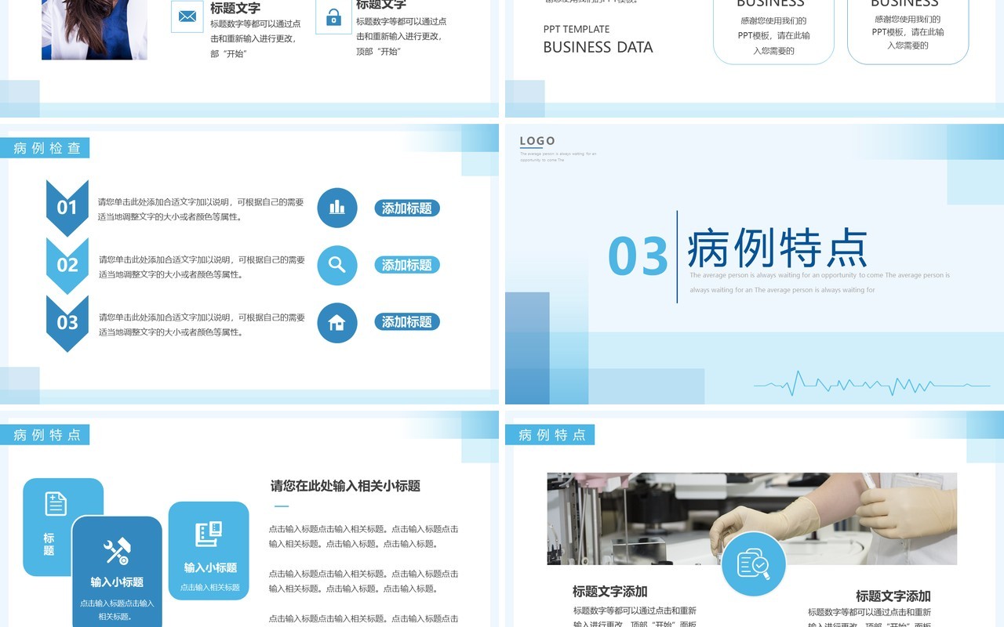Click 标题文字 heading next to envelope icon
Viewport: 1004px width, 627px height.
coord(235,9)
